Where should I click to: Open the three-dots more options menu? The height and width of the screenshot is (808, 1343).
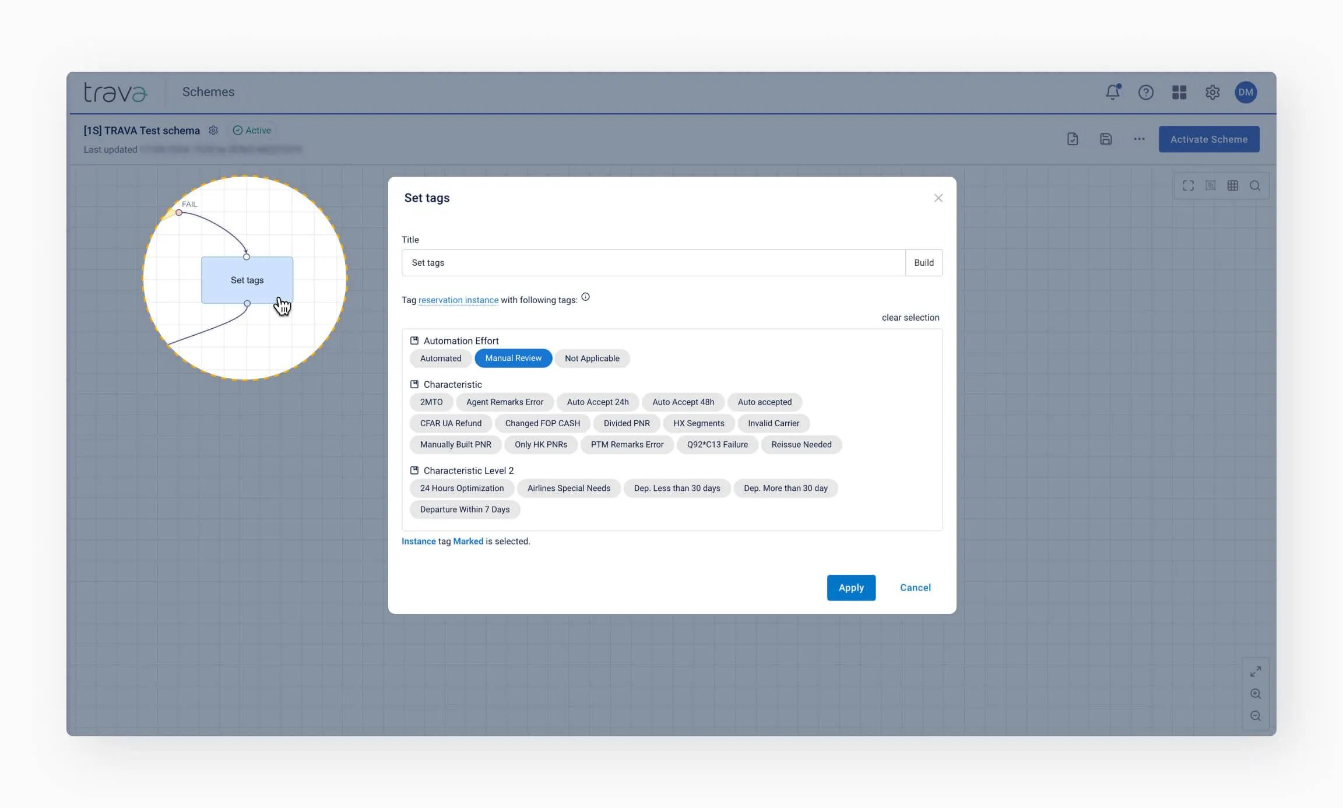[1139, 139]
